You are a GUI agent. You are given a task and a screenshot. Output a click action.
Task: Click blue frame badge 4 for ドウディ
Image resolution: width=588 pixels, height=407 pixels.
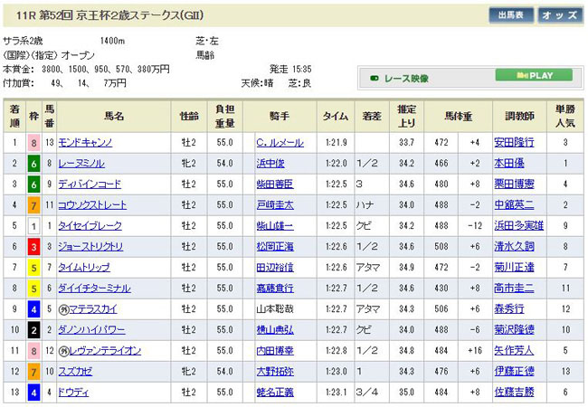click(35, 392)
